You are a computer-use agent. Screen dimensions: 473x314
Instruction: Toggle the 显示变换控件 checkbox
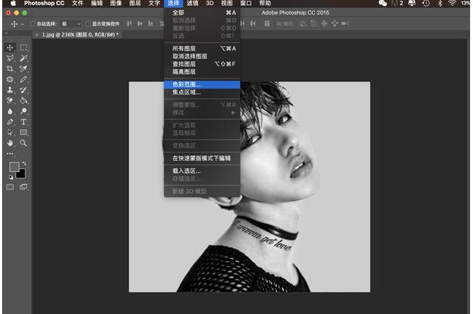pyautogui.click(x=87, y=24)
